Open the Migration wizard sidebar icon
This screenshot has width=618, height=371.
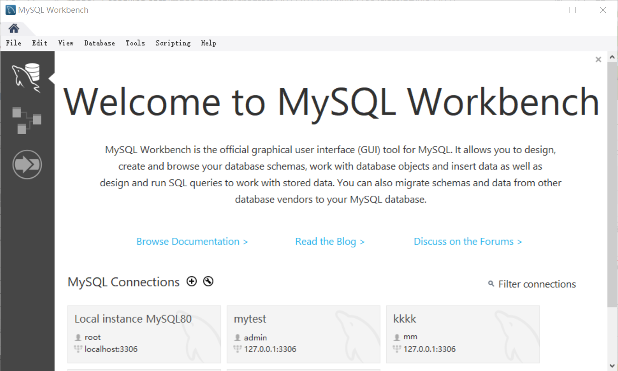[27, 164]
